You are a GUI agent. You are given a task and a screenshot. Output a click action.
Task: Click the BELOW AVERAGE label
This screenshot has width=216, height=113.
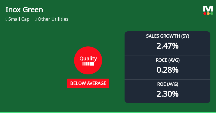point(88,83)
